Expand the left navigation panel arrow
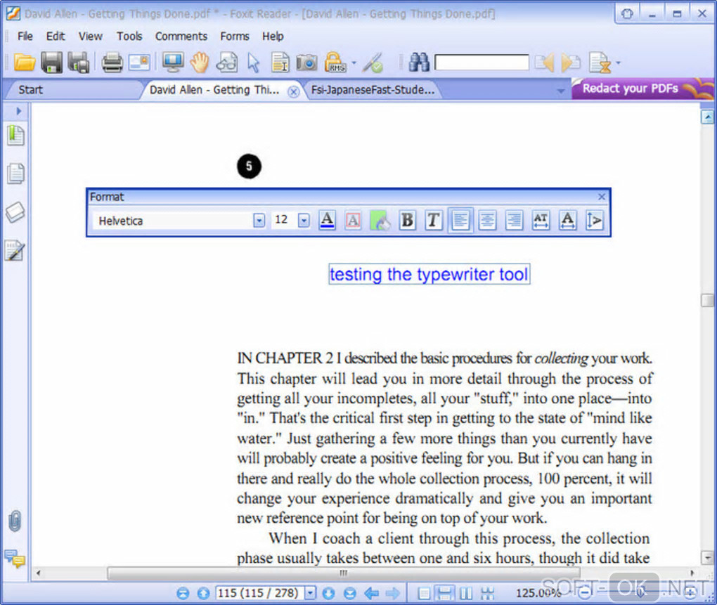The height and width of the screenshot is (605, 717). click(18, 111)
